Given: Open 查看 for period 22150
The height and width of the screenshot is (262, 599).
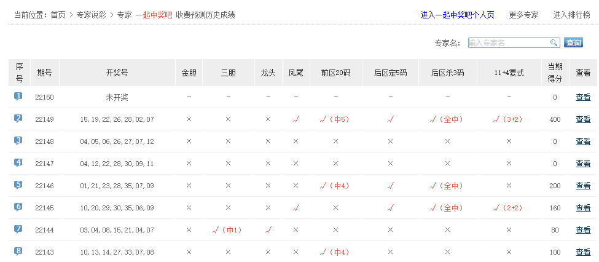Looking at the screenshot, I should tap(583, 97).
